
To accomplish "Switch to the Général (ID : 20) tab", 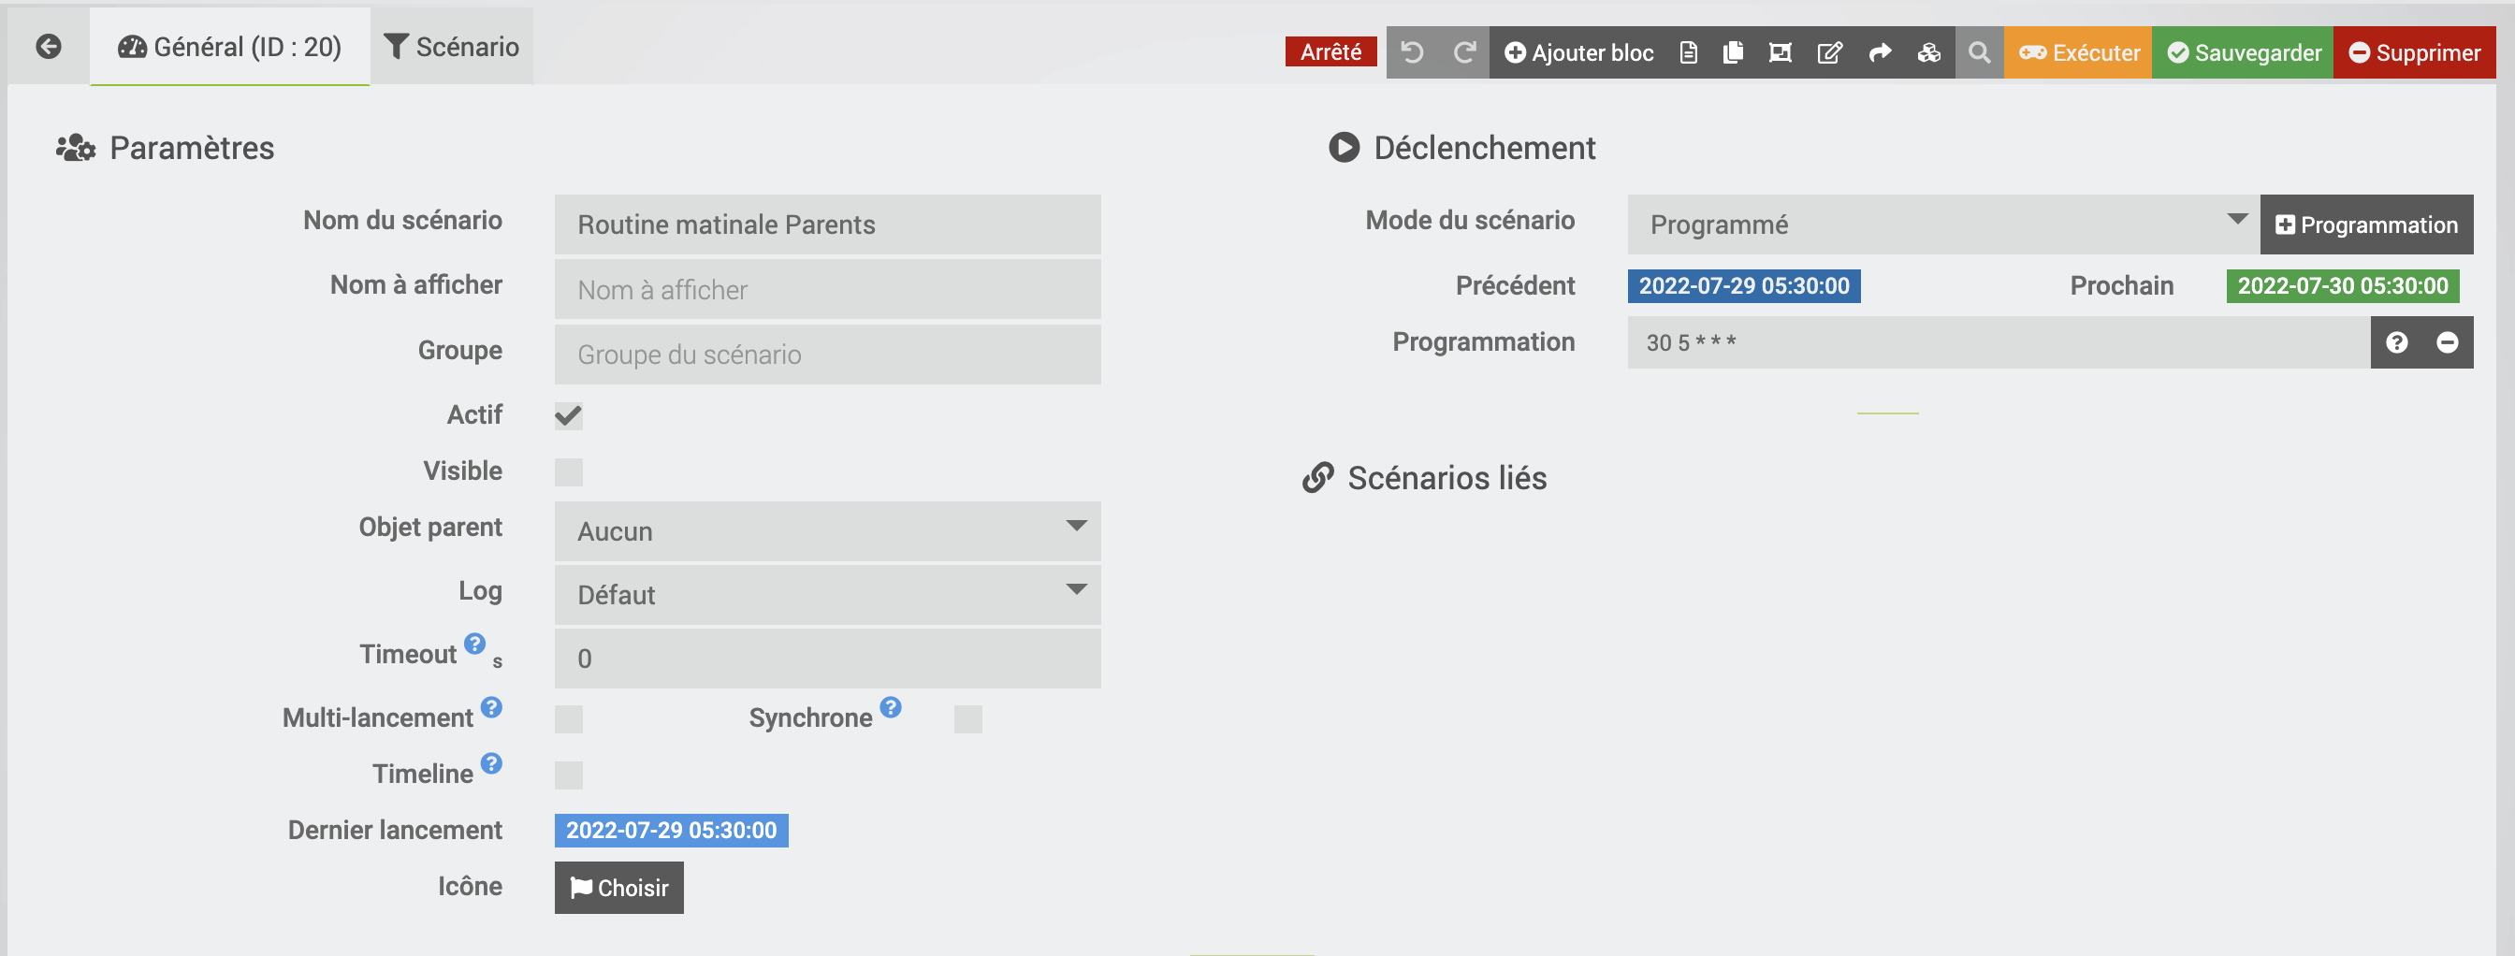I will coord(229,47).
